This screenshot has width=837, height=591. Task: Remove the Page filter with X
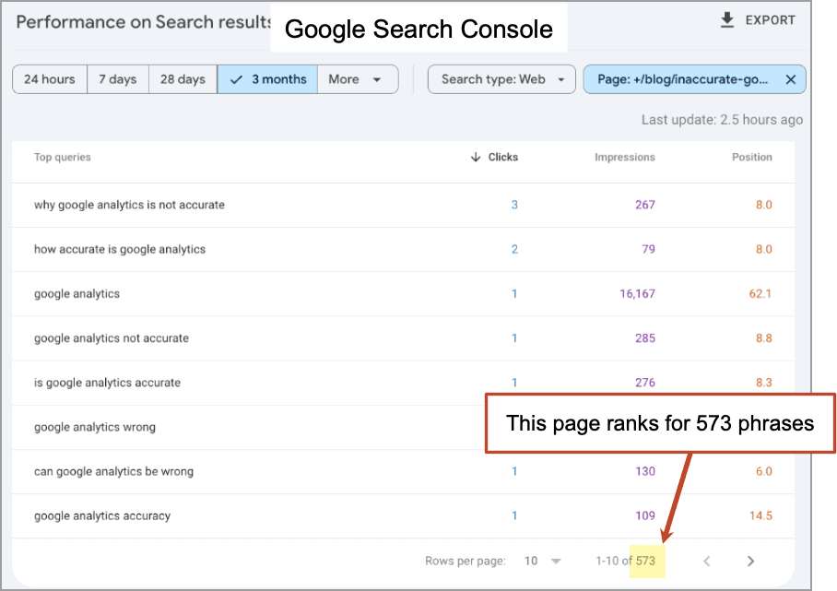[x=791, y=79]
